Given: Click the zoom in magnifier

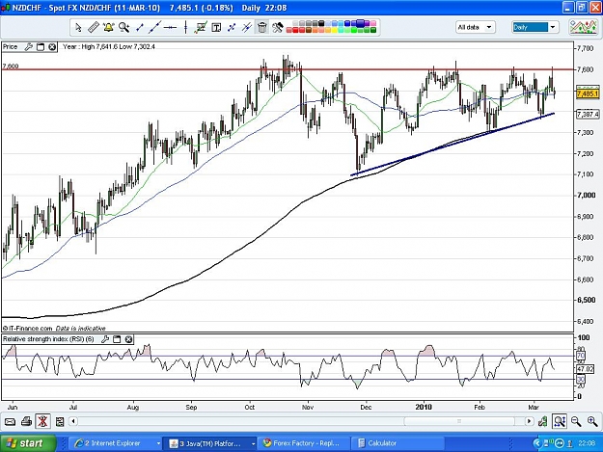Looking at the screenshot, I should pyautogui.click(x=592, y=422).
